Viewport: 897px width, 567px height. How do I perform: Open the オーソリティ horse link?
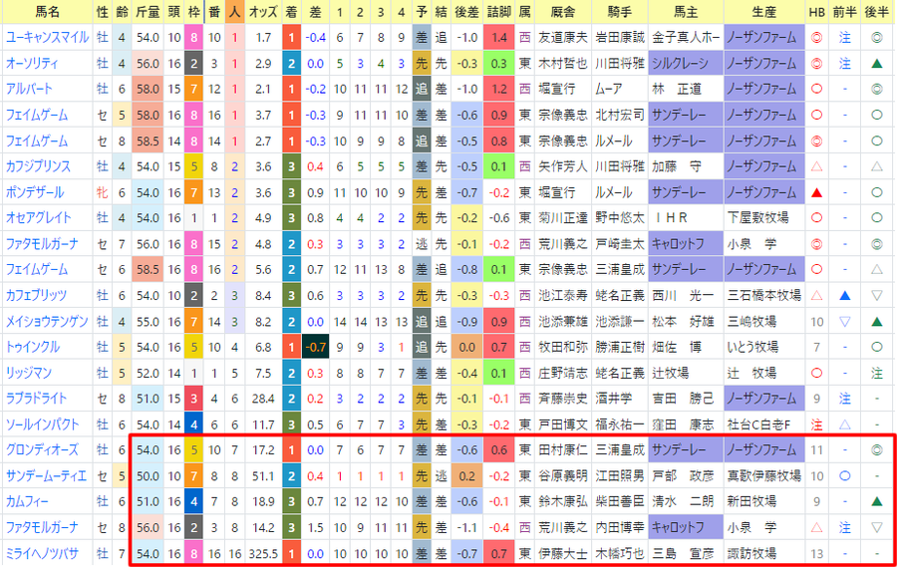(x=33, y=64)
